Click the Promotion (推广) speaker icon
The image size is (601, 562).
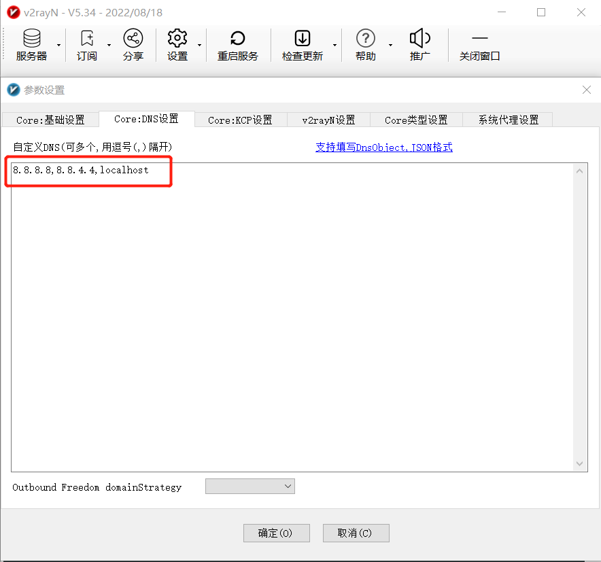420,39
